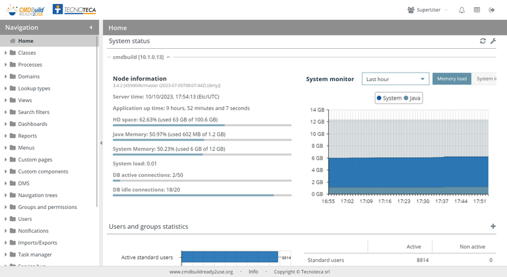The height and width of the screenshot is (277, 507).
Task: Click the Search filters folder icon
Action: pos(13,112)
